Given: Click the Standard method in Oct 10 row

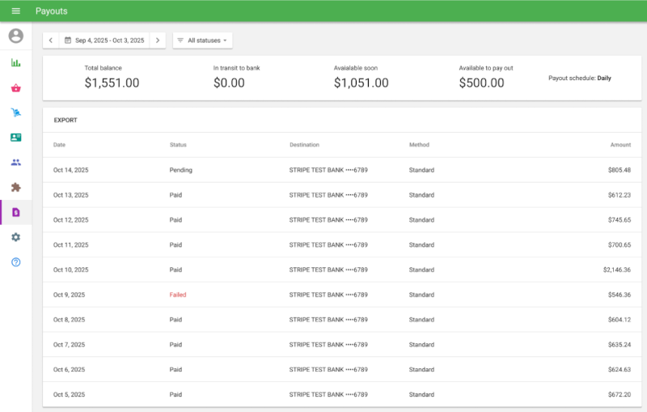Looking at the screenshot, I should tap(421, 270).
